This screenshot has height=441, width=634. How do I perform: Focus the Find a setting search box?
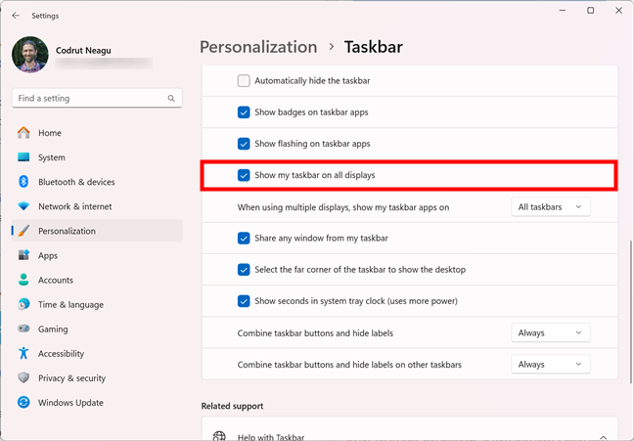pyautogui.click(x=97, y=98)
